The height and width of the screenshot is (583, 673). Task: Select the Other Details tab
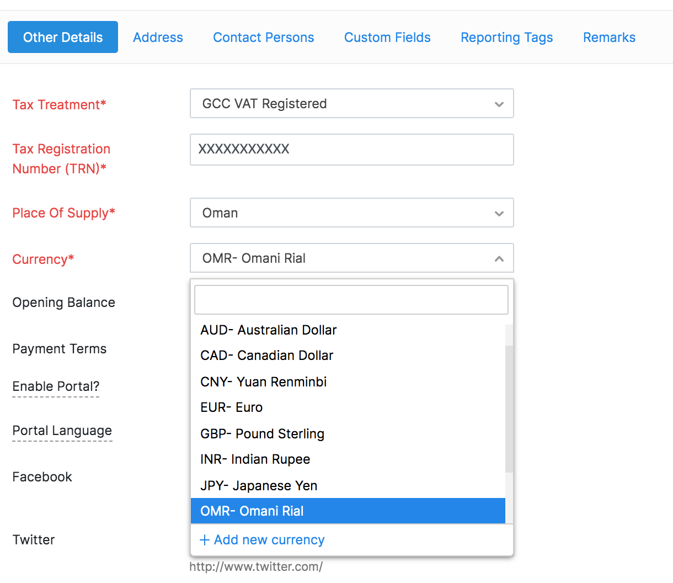click(63, 38)
